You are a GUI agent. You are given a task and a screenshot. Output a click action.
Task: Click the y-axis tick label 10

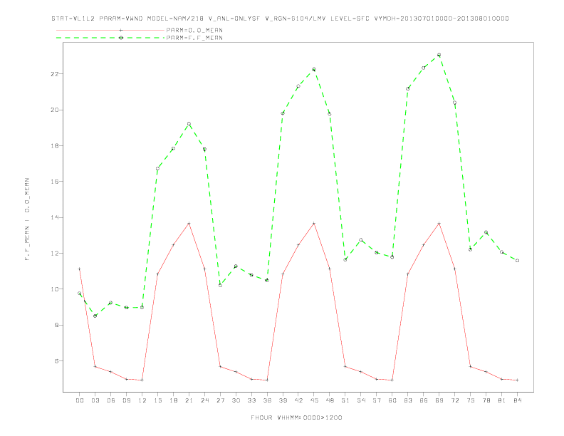[56, 289]
